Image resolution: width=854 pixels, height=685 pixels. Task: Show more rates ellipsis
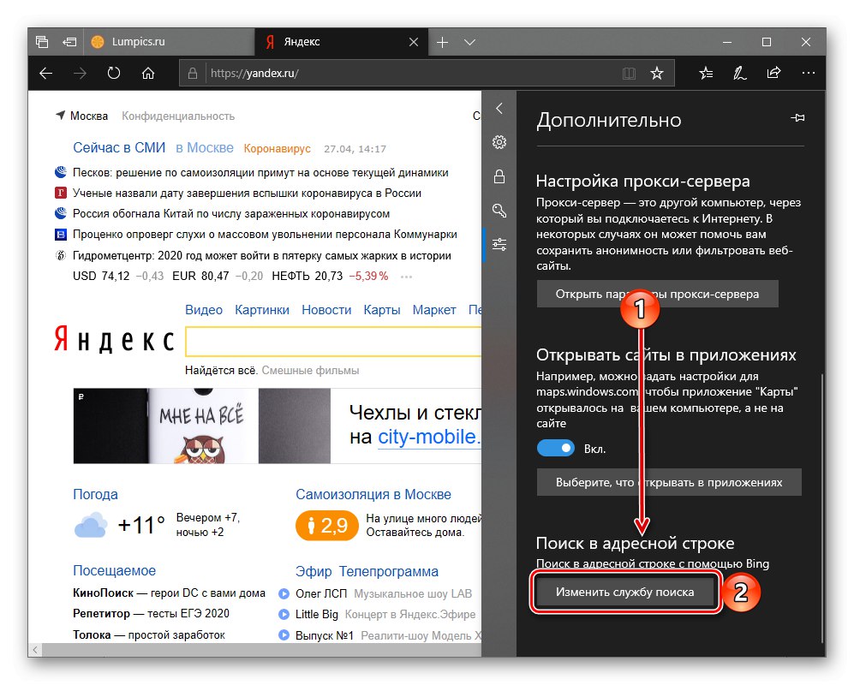click(x=406, y=277)
